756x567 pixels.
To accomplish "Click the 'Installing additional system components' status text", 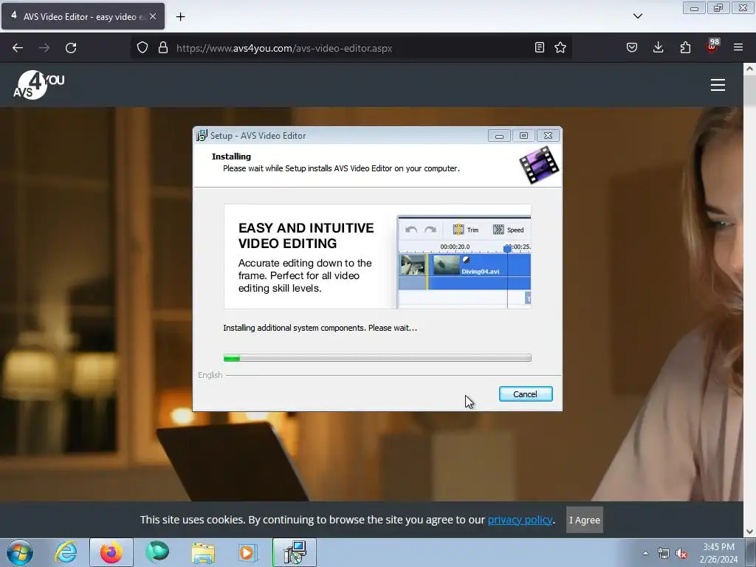I will pos(320,328).
